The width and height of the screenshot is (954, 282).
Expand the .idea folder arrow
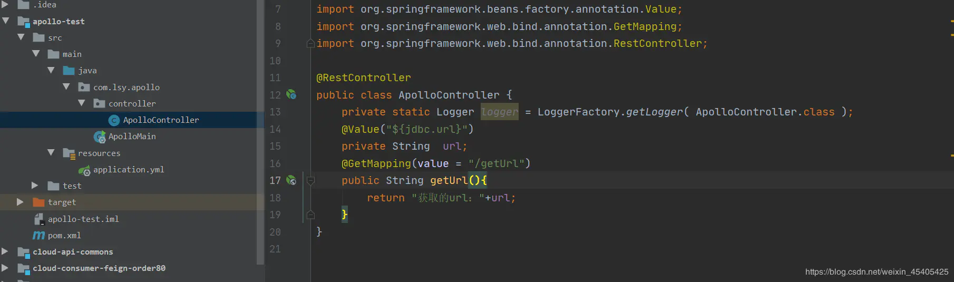[5, 4]
